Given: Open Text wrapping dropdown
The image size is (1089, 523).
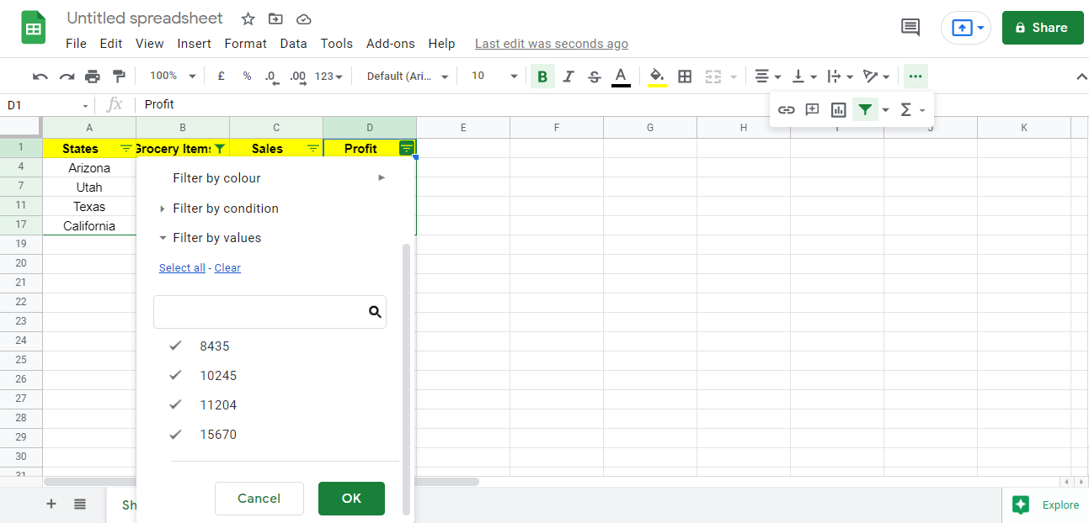Looking at the screenshot, I should 841,77.
